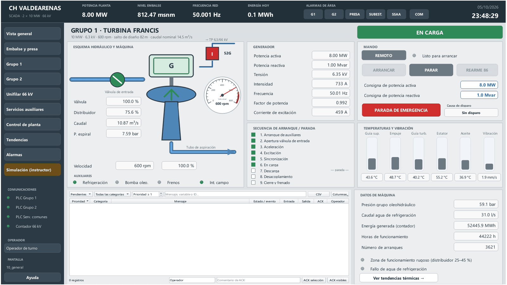
Task: Toggle step 1. Arranque de auxiliares box
Action: (253, 135)
